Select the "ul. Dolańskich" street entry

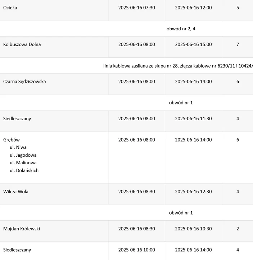(24, 170)
